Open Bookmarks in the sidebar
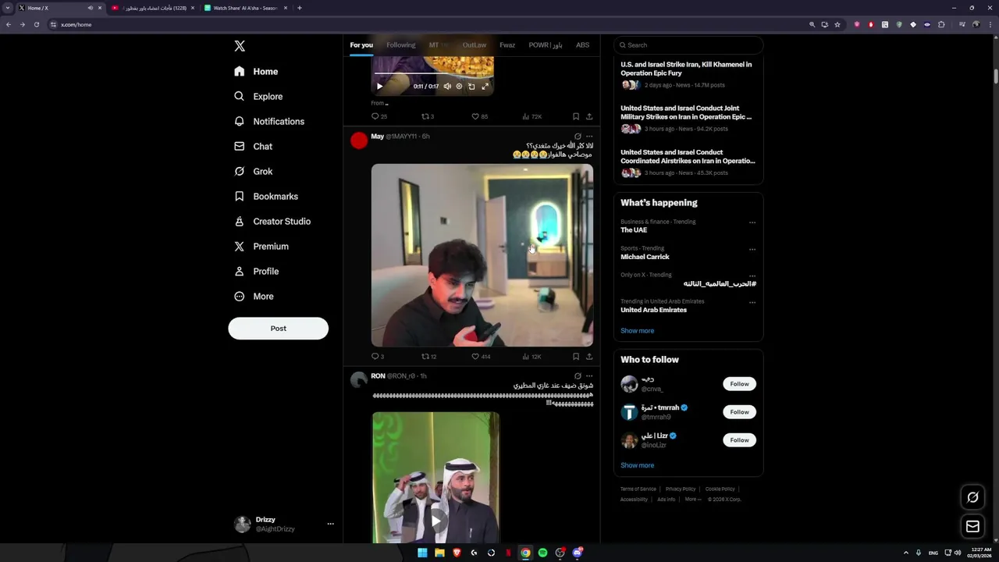 (x=266, y=196)
